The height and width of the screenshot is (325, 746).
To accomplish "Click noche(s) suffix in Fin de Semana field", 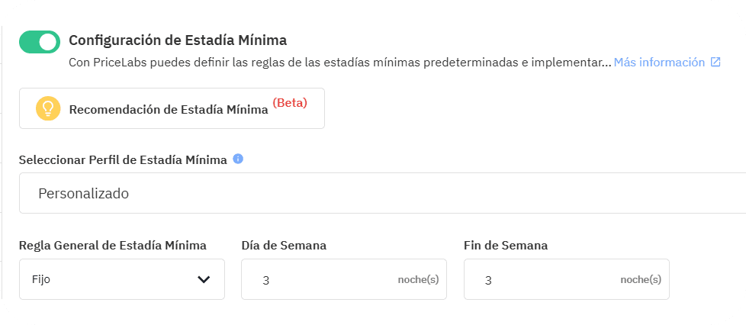I will 641,279.
